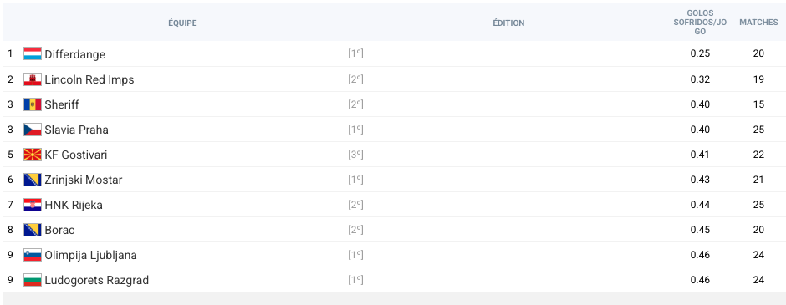This screenshot has height=305, width=786.
Task: Click the Bosnia flag next to Zrinjski Mostar
Action: (33, 180)
